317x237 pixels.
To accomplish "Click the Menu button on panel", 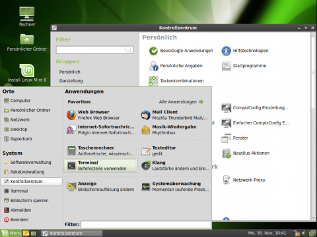I will pyautogui.click(x=11, y=233).
